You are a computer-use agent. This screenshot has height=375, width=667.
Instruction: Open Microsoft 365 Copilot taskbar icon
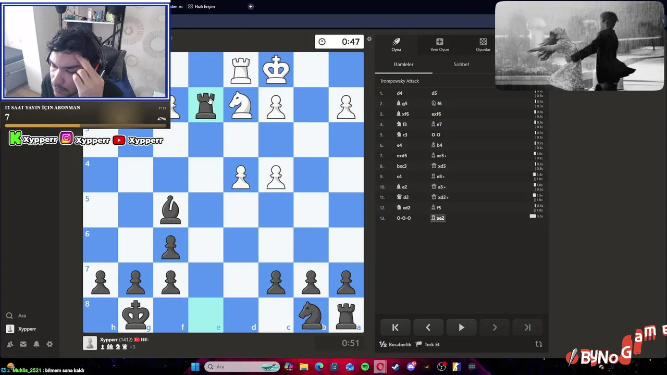coord(288,367)
